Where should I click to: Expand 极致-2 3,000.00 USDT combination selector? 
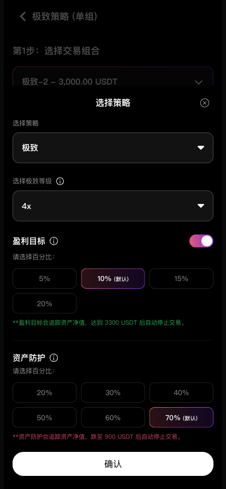(113, 82)
